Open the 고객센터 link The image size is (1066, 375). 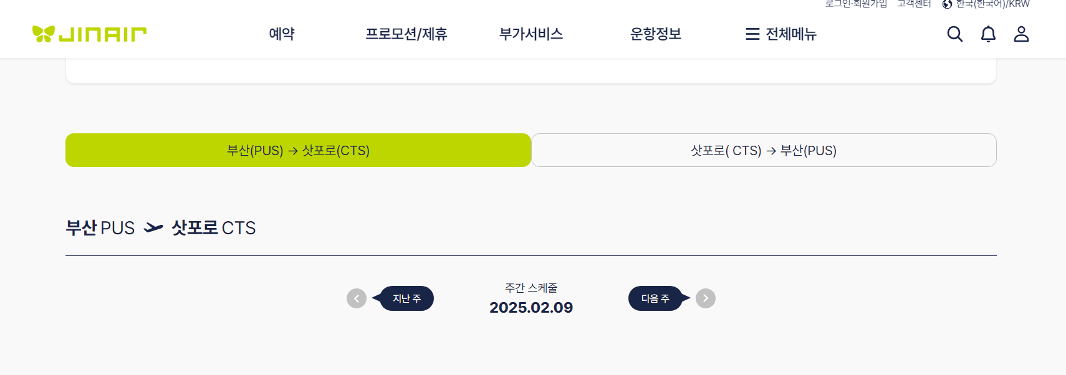[914, 4]
